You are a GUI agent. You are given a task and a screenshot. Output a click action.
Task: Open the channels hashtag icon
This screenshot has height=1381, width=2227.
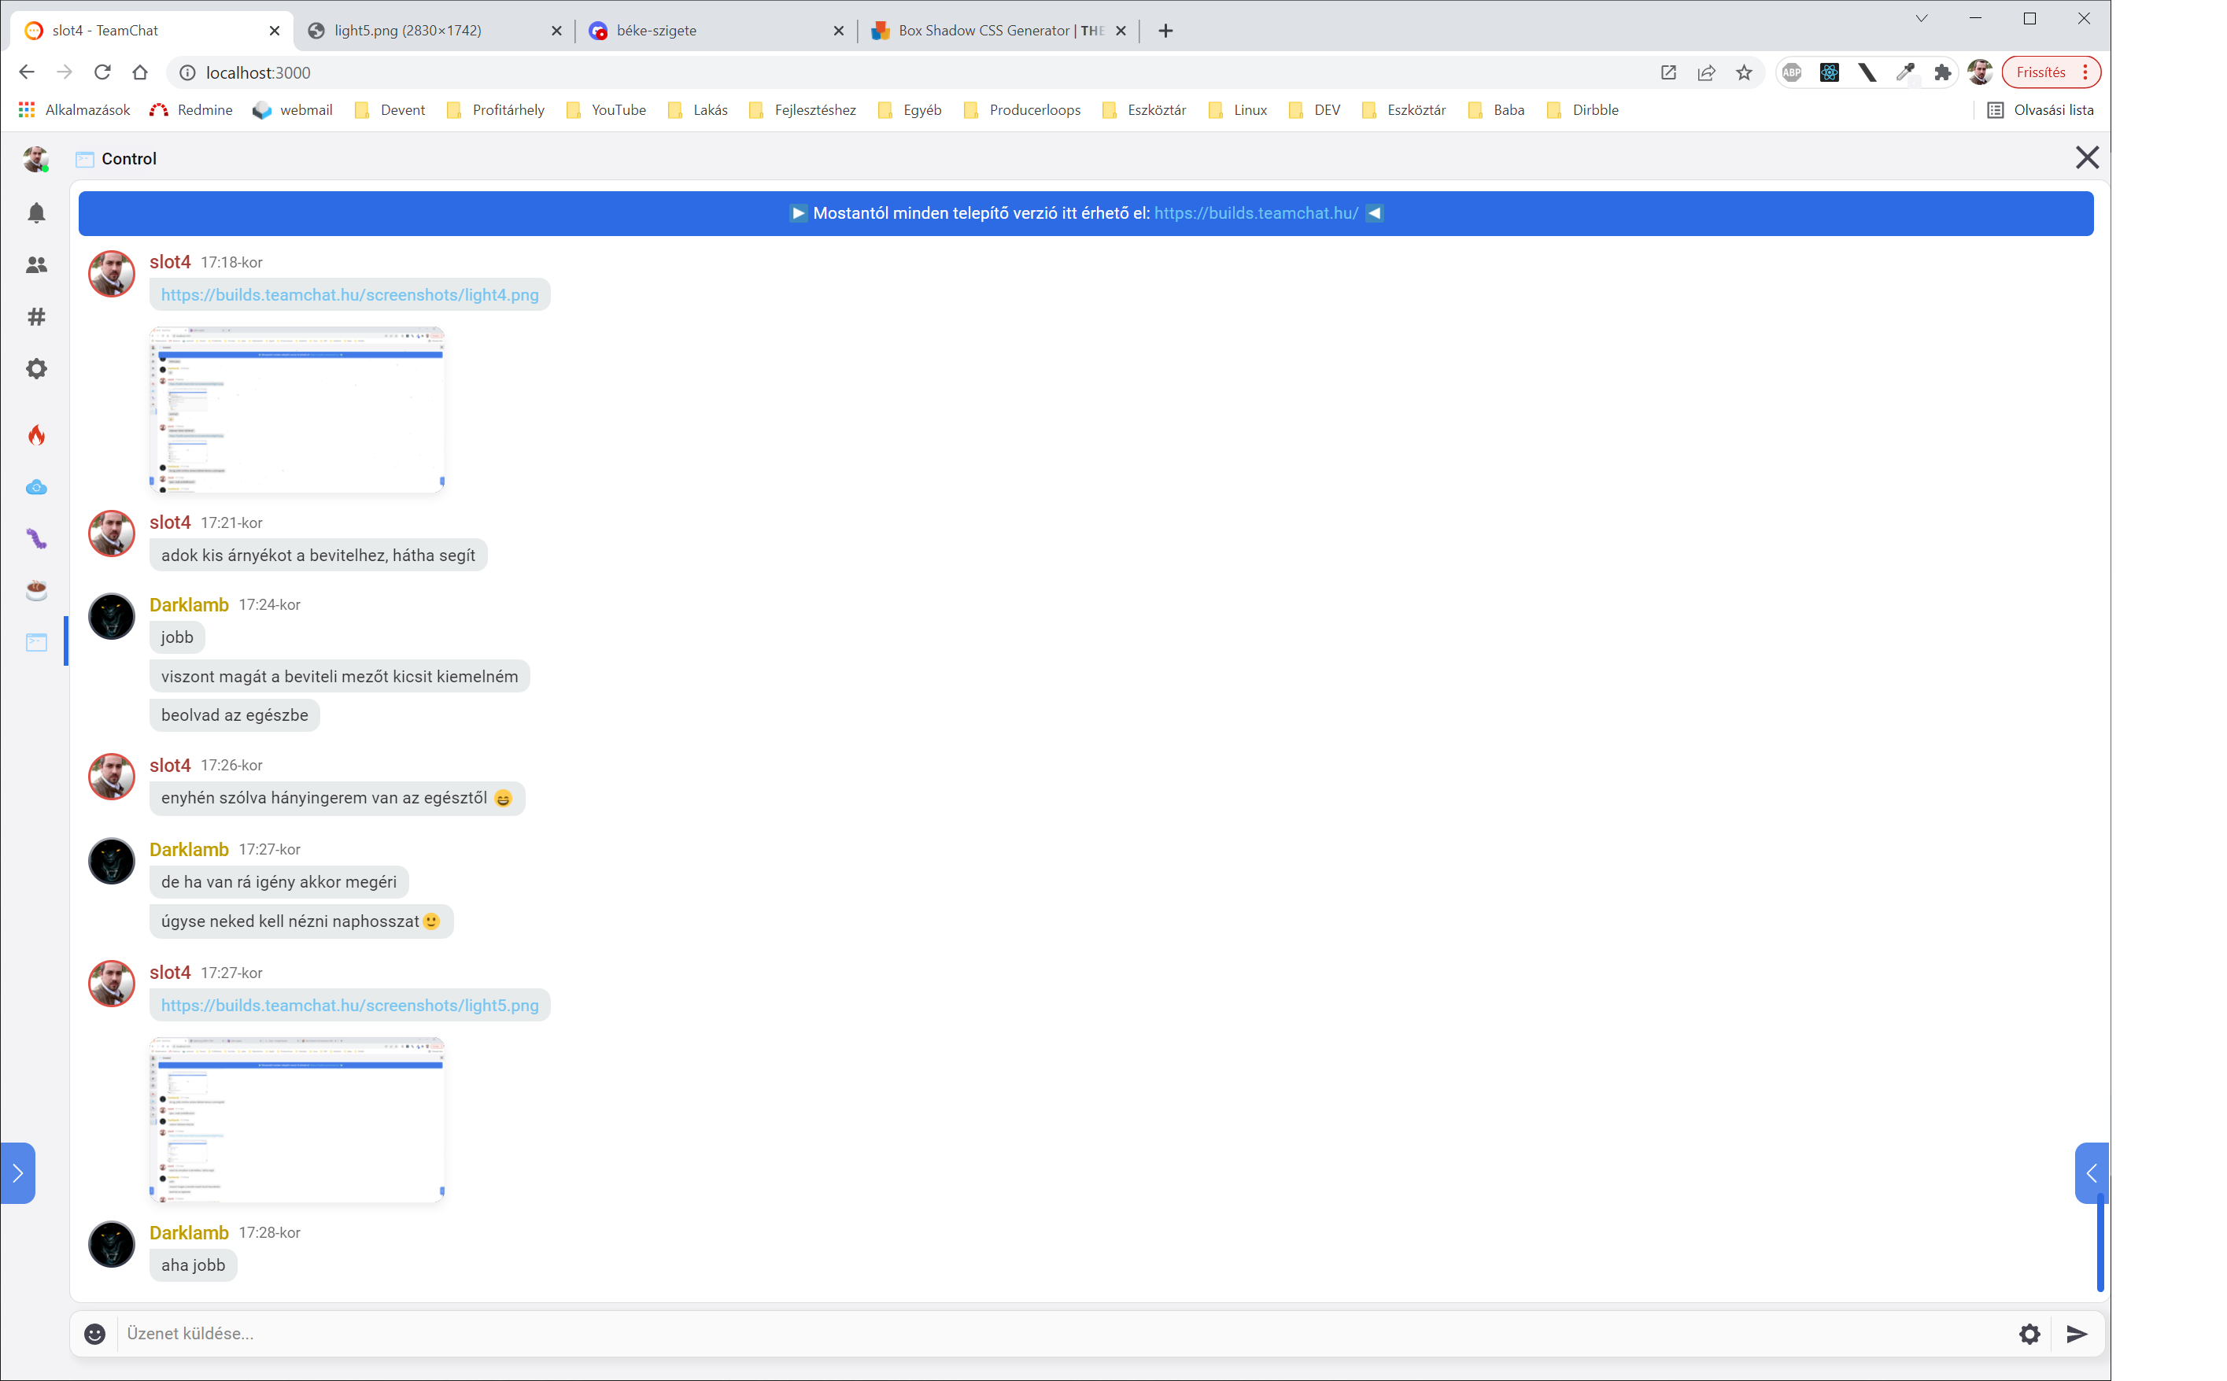[36, 317]
